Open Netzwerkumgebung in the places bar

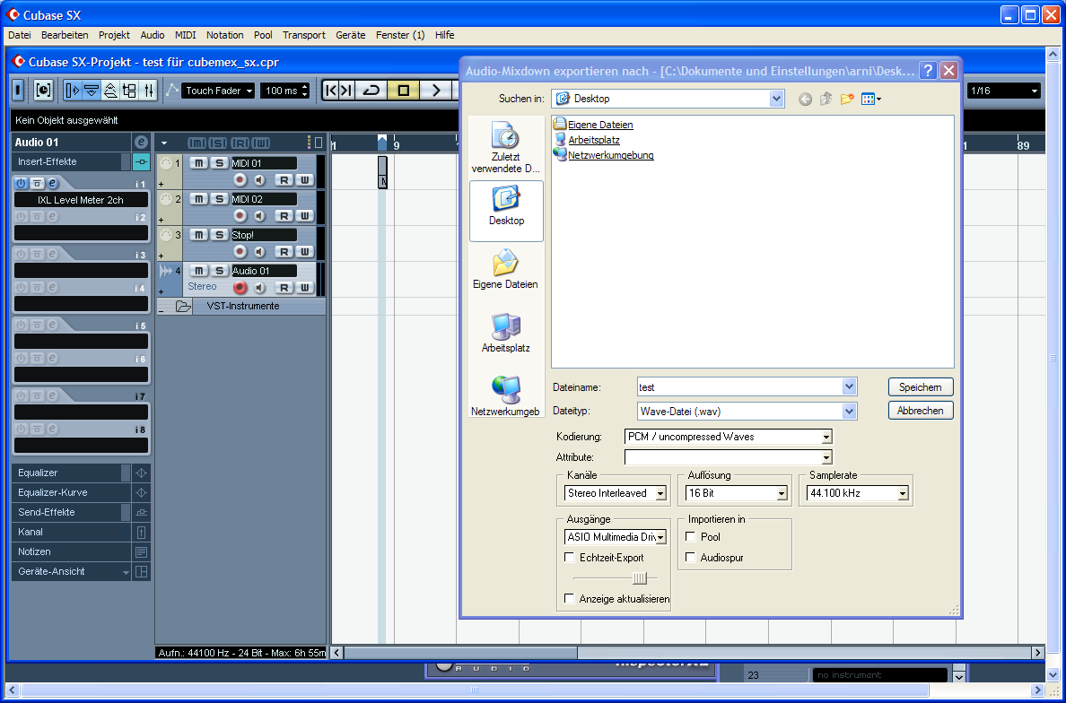tap(506, 395)
